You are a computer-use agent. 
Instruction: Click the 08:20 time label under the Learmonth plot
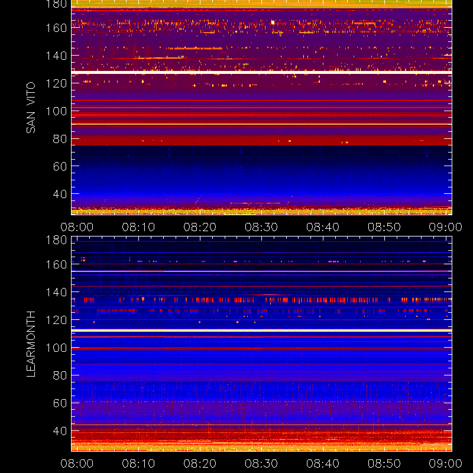coord(200,464)
